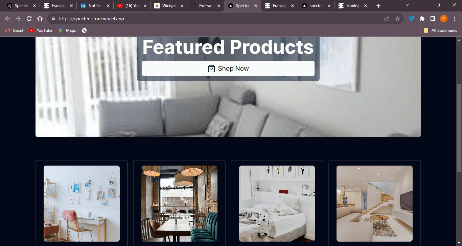
Task: Close the Wicrypt tab
Action: coord(182,6)
